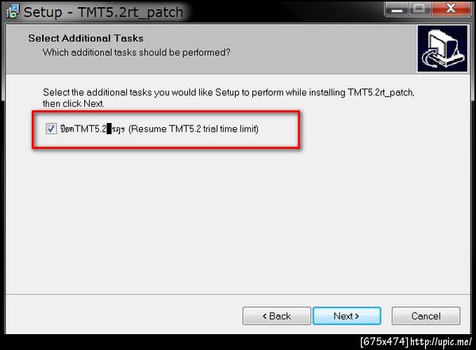The image size is (476, 350).
Task: Open the http://upic.me/ watermark link
Action: pos(441,342)
